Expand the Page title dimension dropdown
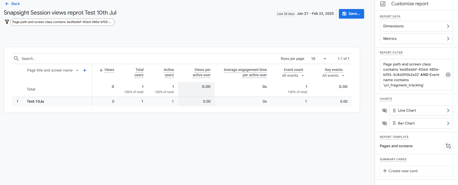Viewport: 458px width, 185px height. (77, 70)
